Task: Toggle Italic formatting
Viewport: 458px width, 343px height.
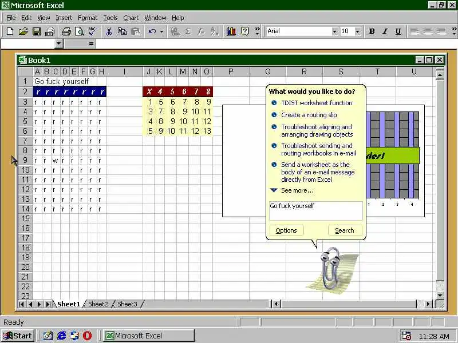Action: click(385, 31)
